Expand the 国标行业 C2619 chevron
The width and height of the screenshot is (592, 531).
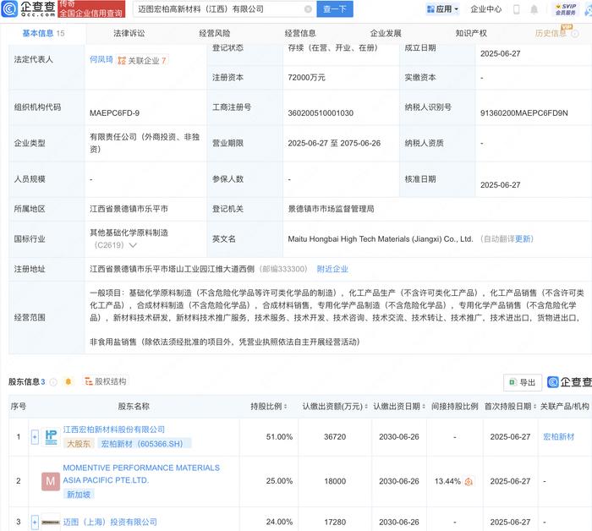(x=133, y=245)
